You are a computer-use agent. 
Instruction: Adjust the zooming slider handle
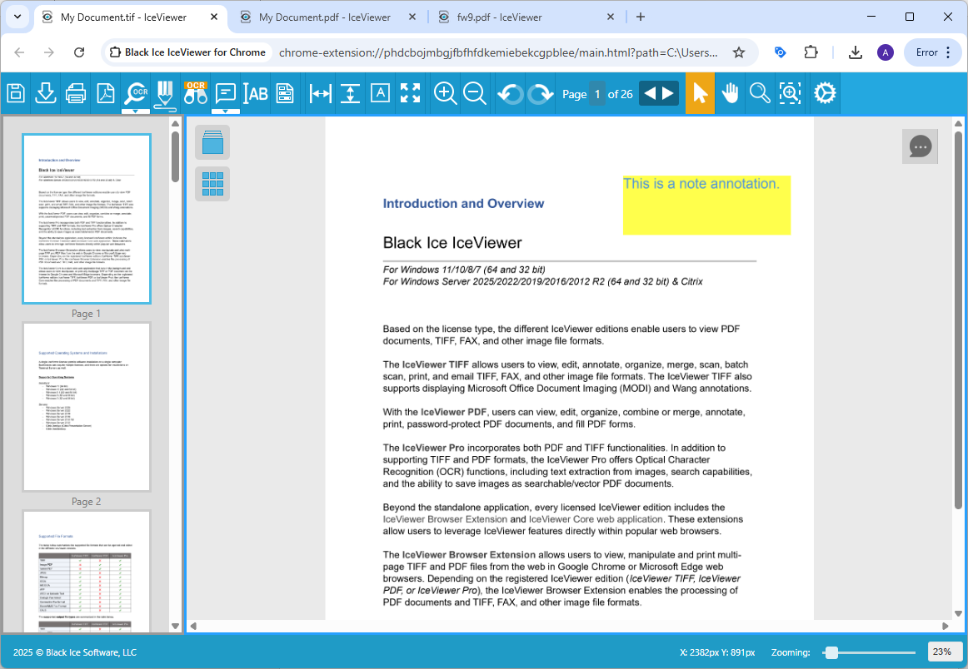pyautogui.click(x=831, y=652)
